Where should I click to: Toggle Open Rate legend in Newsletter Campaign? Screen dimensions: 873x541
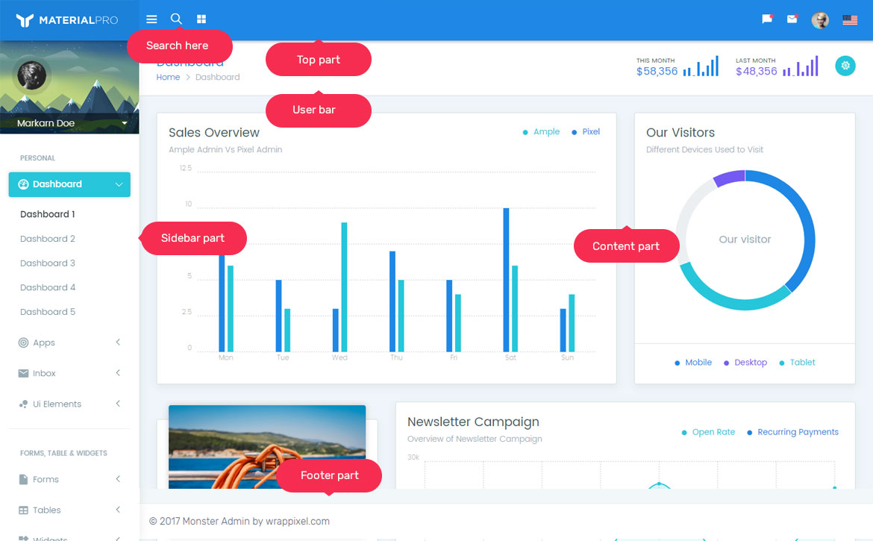click(708, 432)
